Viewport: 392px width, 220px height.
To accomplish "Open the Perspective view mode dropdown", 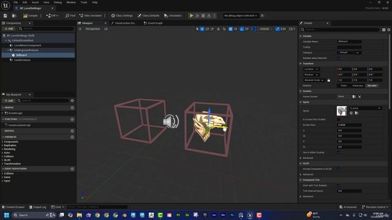I will pos(92,29).
